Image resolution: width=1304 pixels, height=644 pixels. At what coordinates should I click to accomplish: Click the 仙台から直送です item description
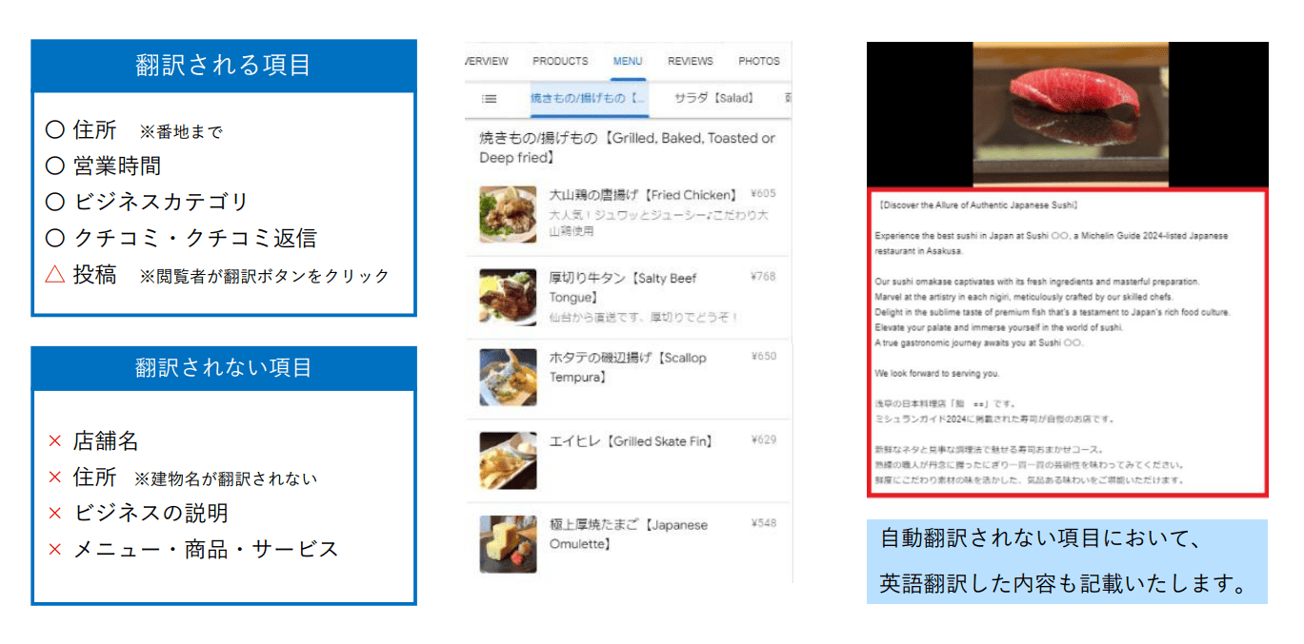click(645, 316)
